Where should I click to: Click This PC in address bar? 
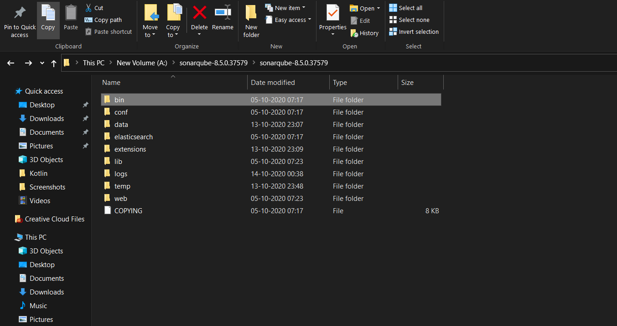click(93, 63)
